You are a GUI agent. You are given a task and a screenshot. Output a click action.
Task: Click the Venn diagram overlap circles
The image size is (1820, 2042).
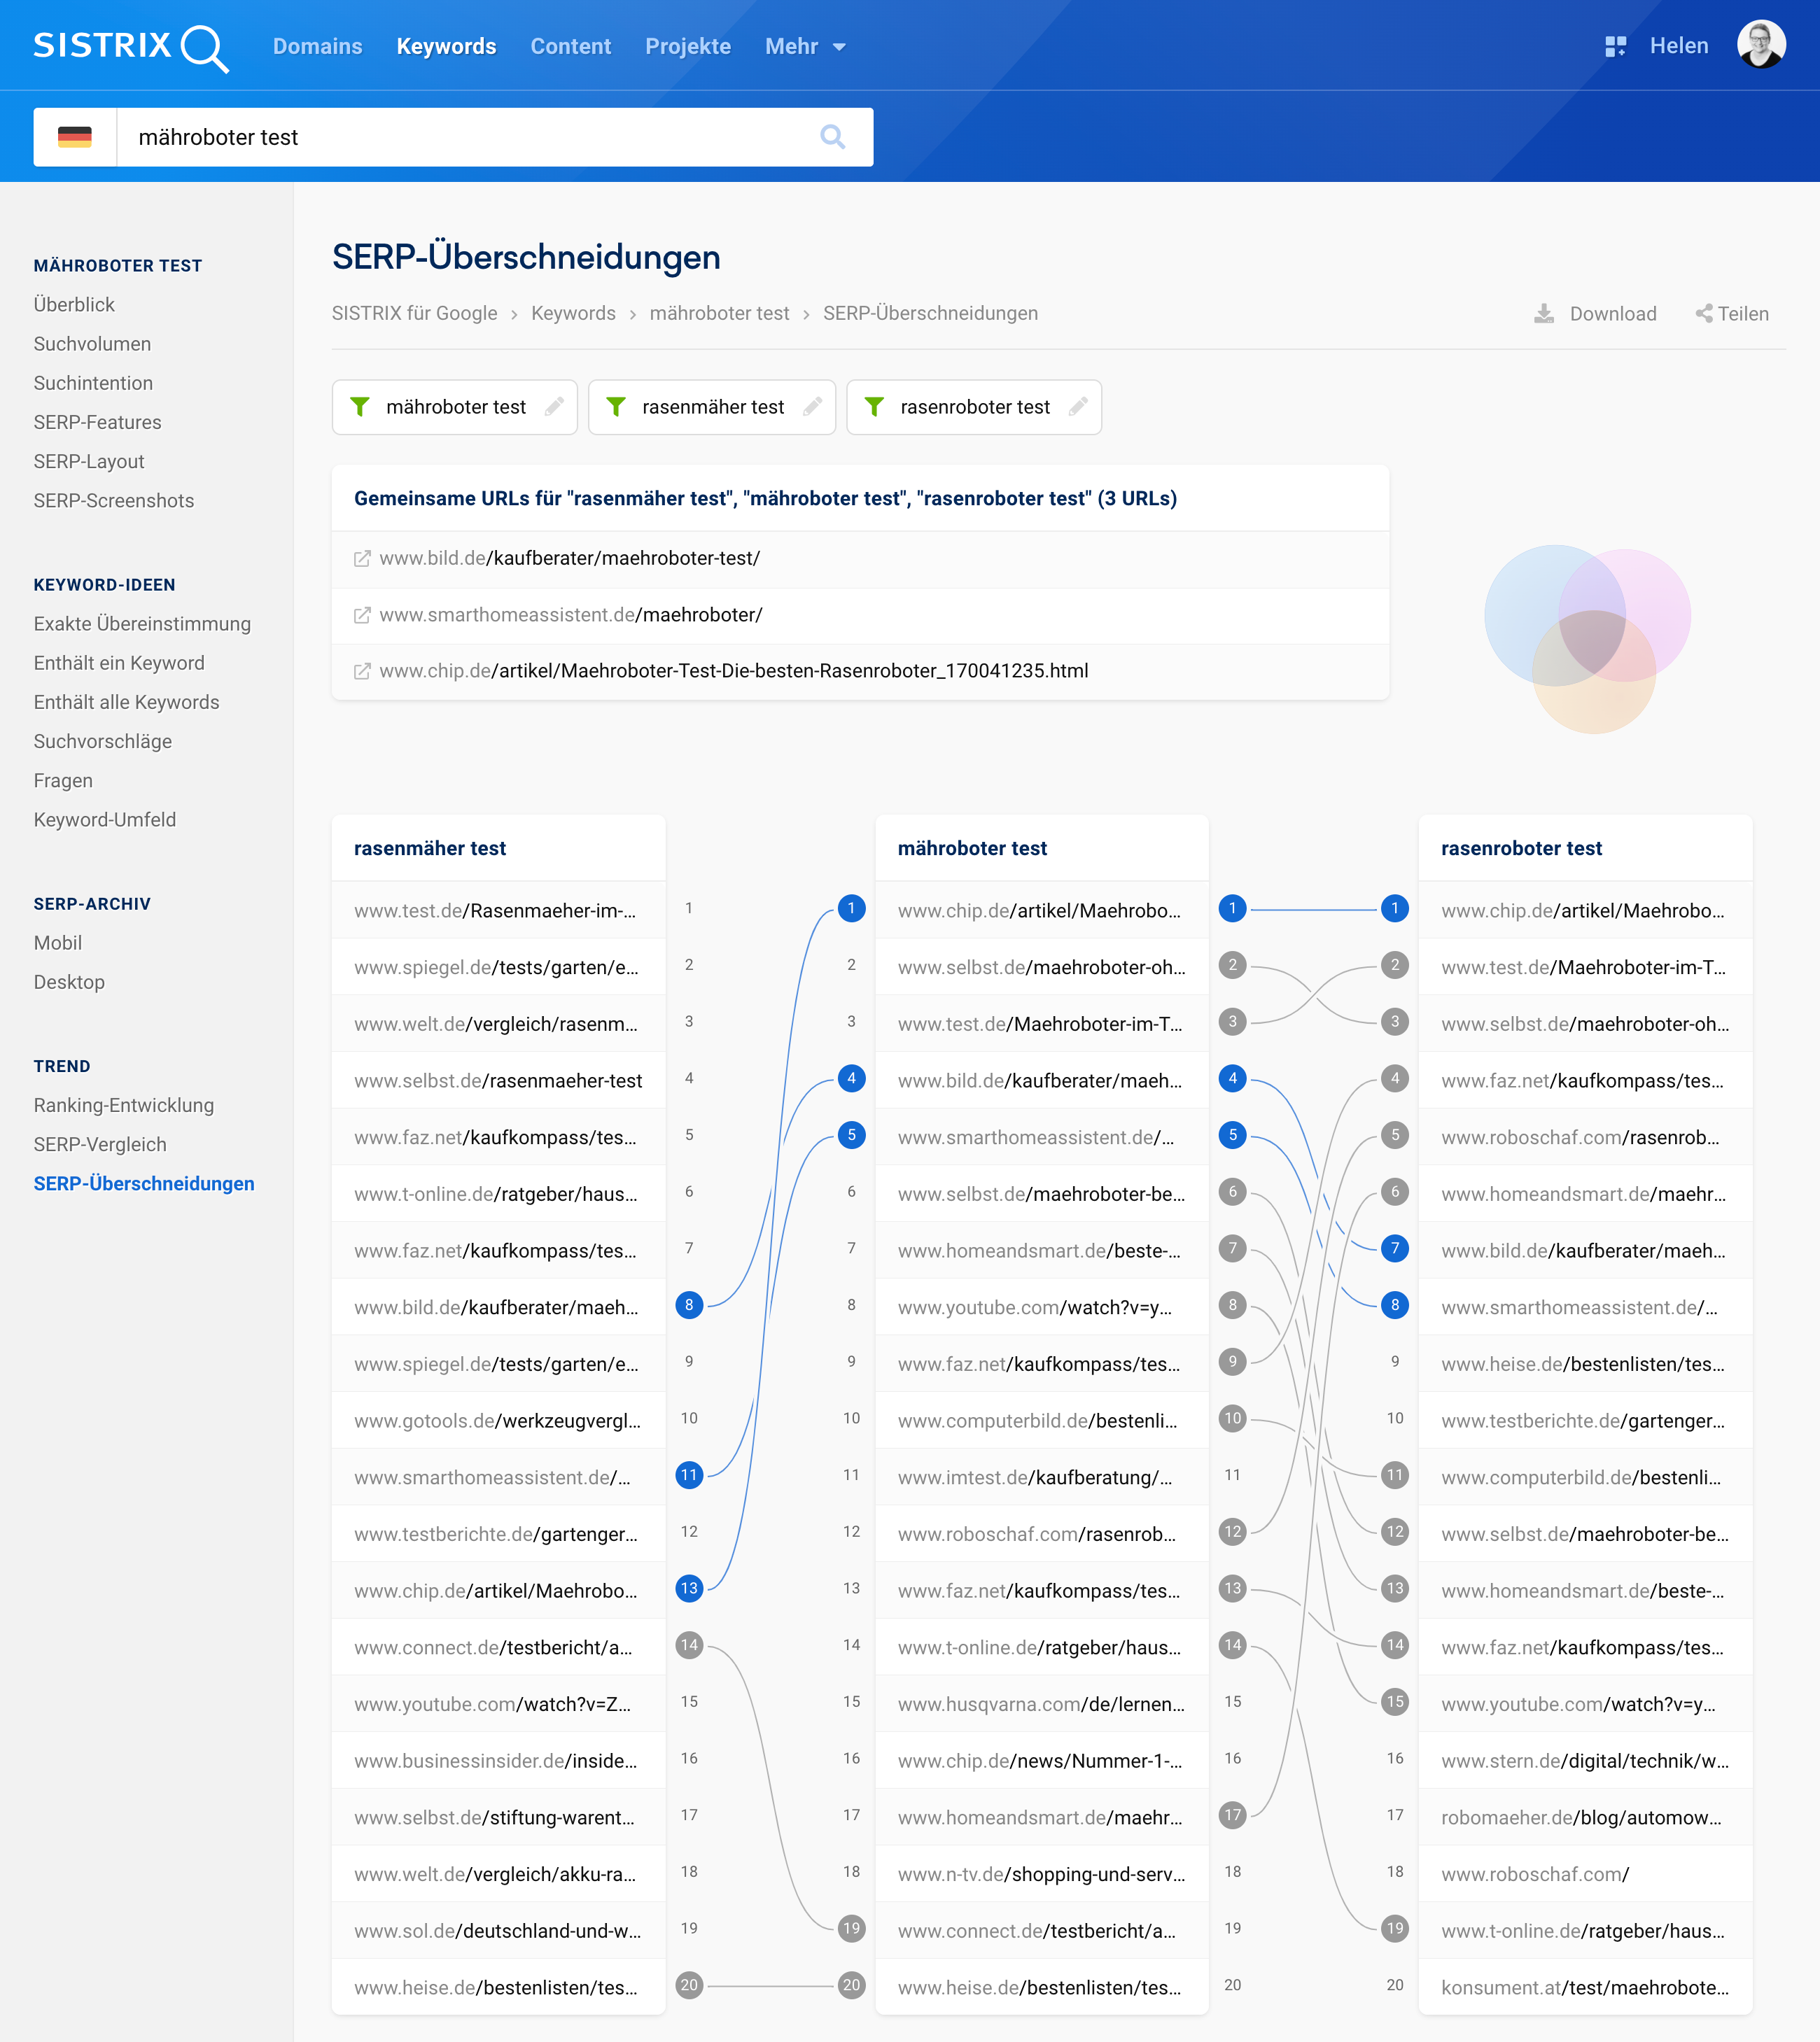pyautogui.click(x=1592, y=640)
